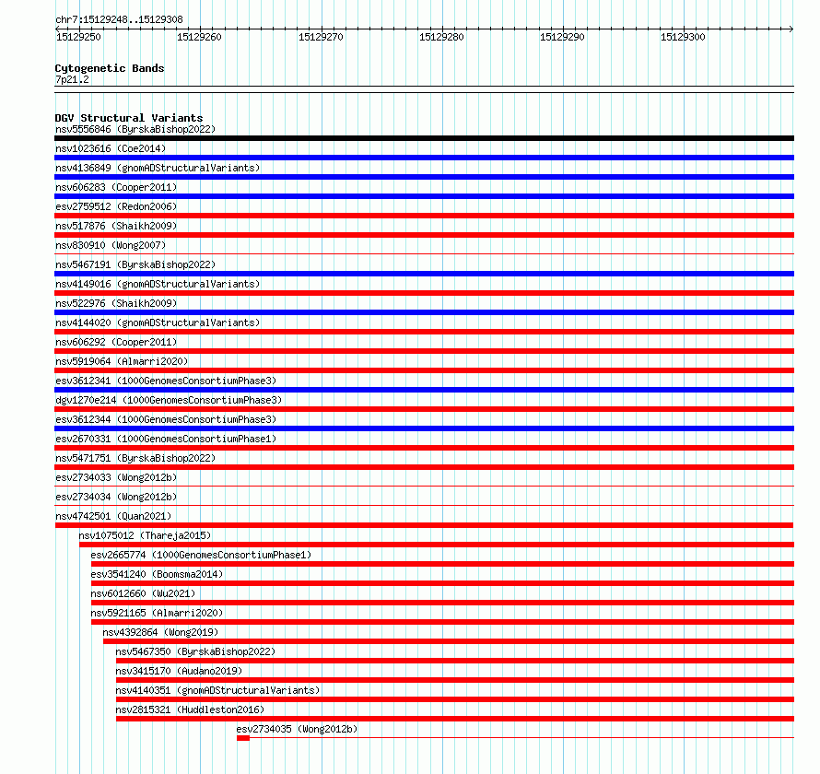Click the chr7:15129248..15129308 coordinate label

(x=119, y=19)
